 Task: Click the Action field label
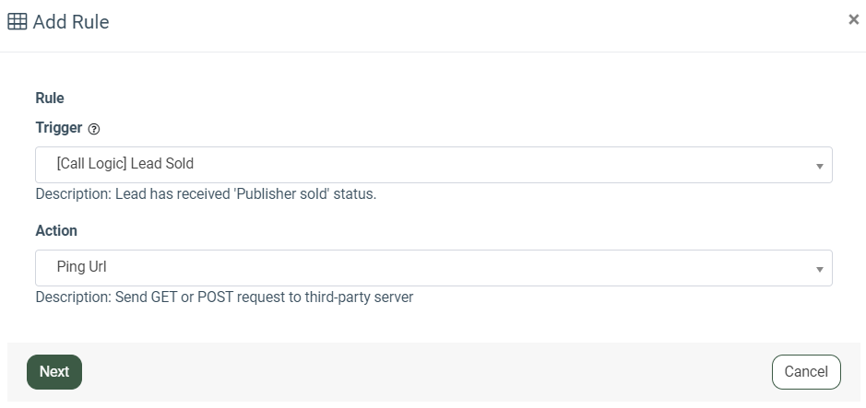[56, 231]
